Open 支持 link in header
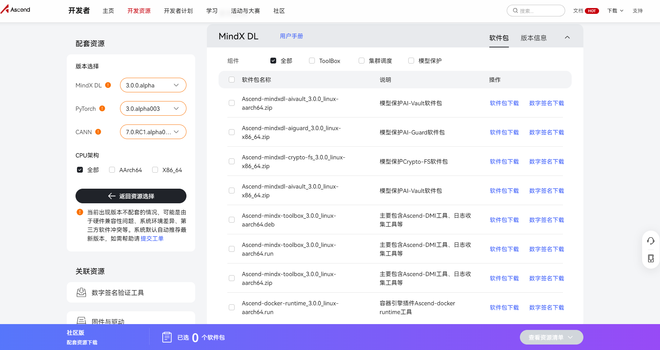The height and width of the screenshot is (350, 660). click(638, 11)
